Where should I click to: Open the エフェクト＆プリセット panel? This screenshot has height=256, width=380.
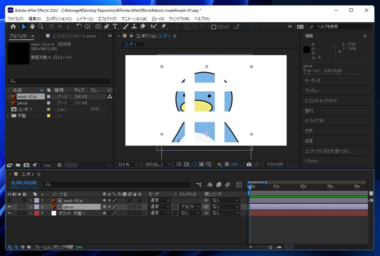pyautogui.click(x=321, y=100)
